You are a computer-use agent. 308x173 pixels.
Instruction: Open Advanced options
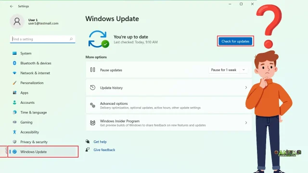click(168, 105)
